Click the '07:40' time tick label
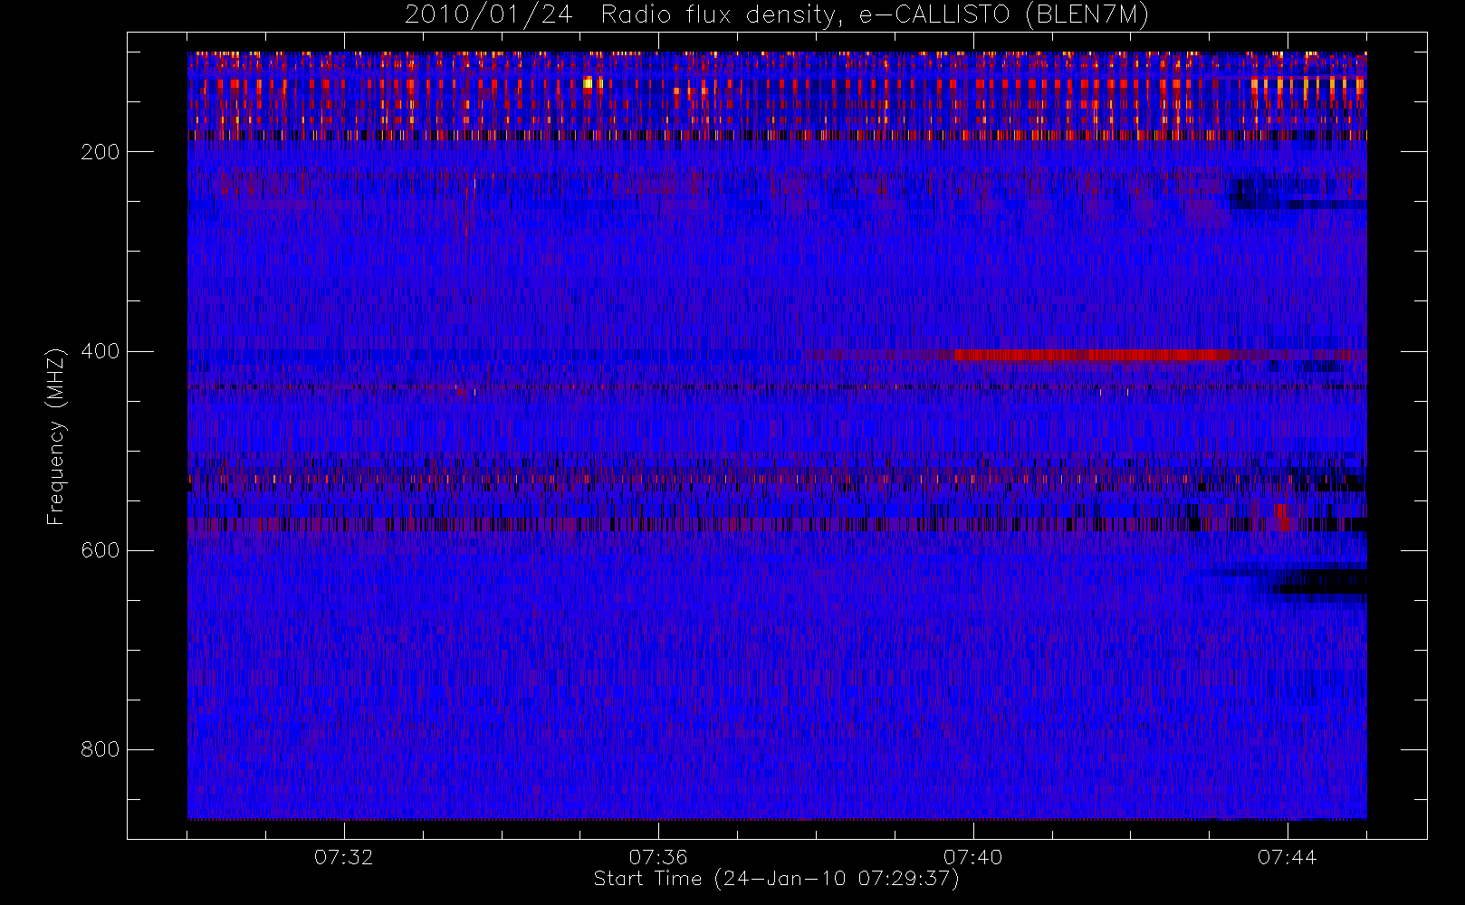Screen dimensions: 1465x905 [x=972, y=857]
